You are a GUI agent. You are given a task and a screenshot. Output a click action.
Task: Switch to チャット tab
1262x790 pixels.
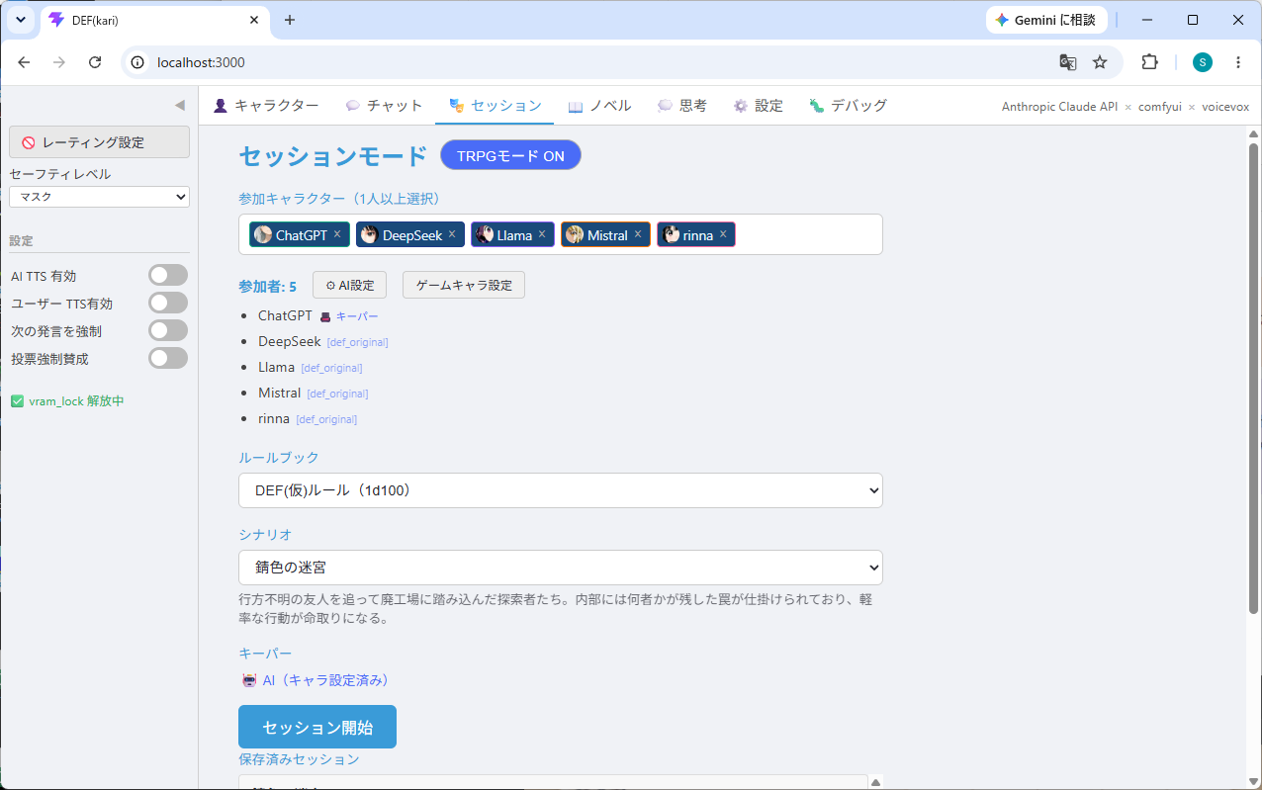point(385,106)
